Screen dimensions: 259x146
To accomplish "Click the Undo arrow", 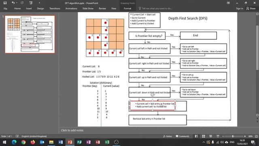I will pos(13,3).
